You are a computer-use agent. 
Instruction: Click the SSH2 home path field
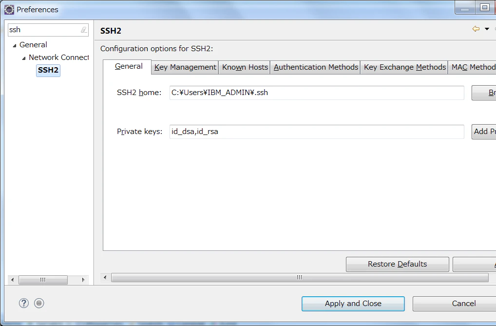click(317, 93)
